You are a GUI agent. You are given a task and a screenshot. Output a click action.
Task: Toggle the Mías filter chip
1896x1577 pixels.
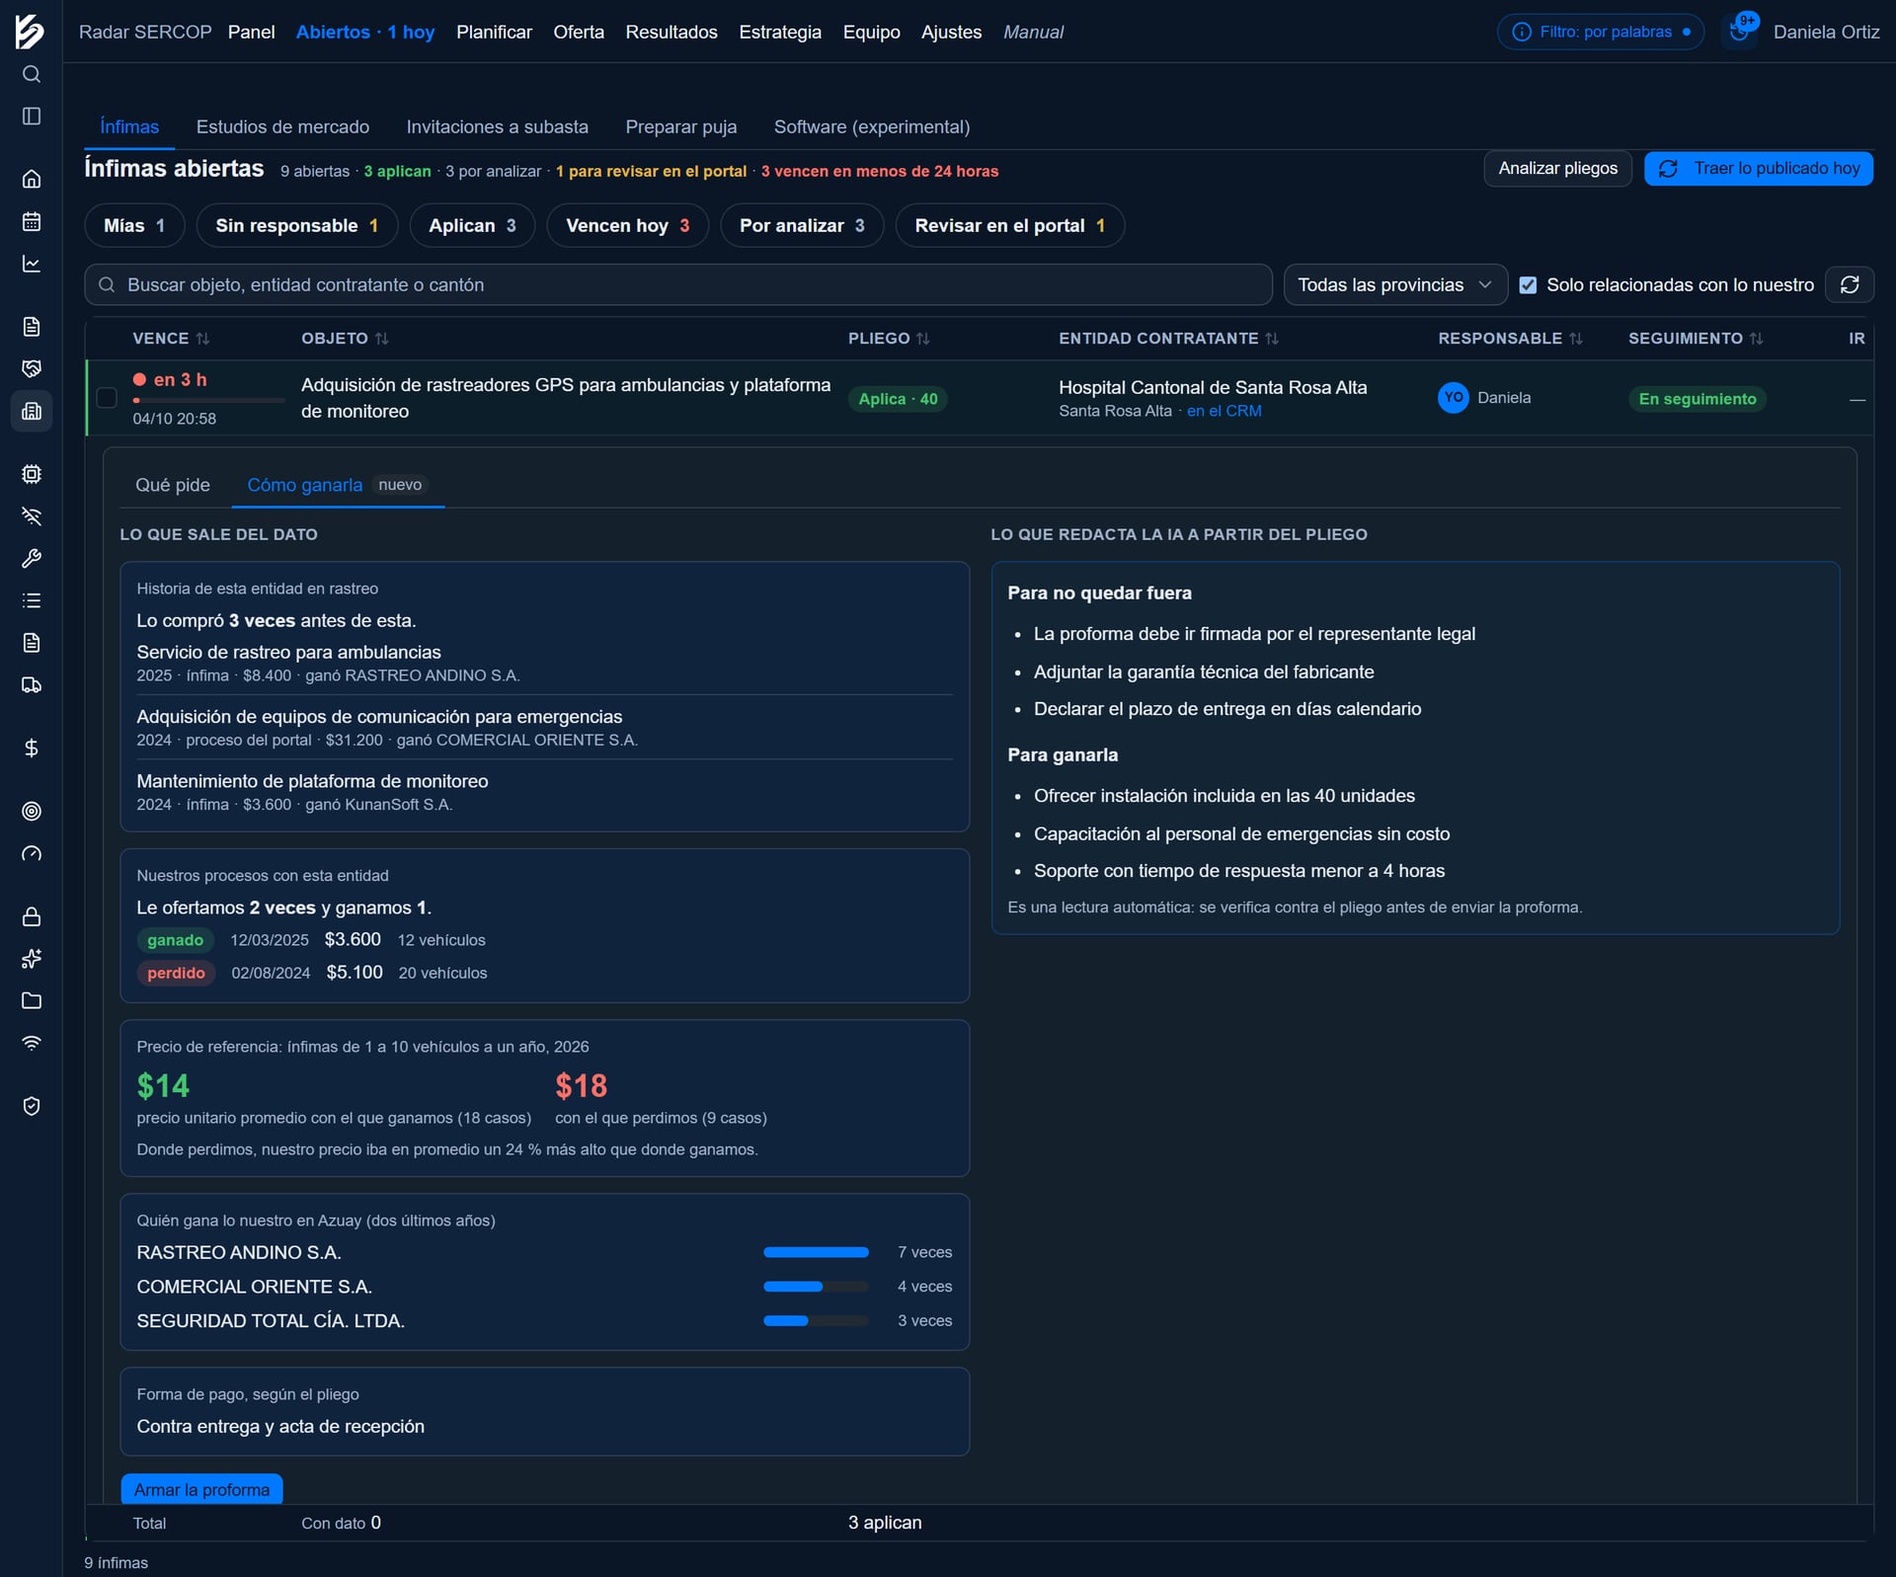point(134,225)
